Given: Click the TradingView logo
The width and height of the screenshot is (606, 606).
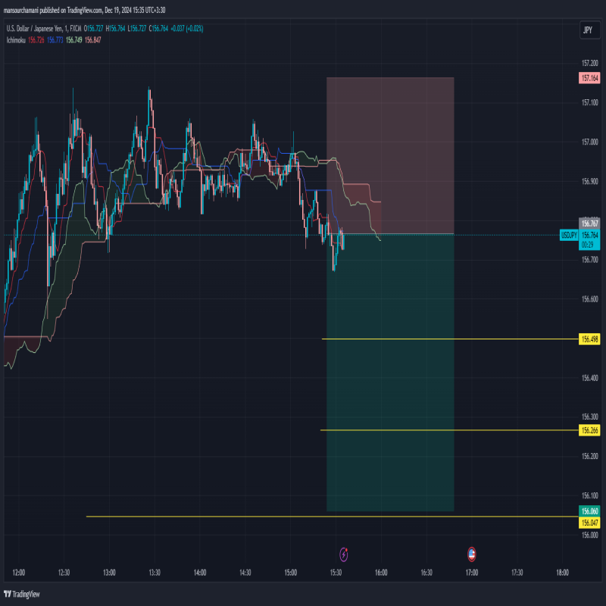Looking at the screenshot, I should tap(22, 594).
